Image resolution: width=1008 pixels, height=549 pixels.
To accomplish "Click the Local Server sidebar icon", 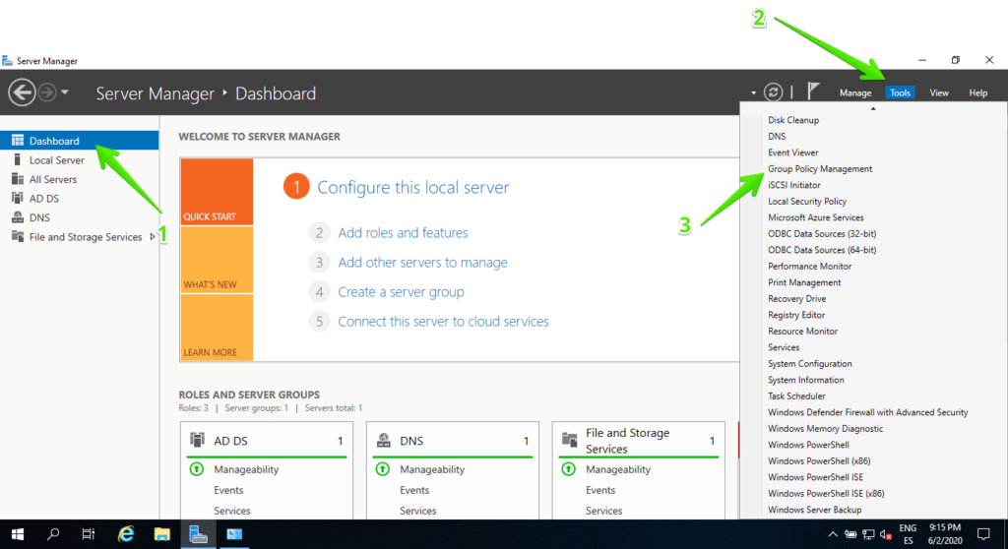I will click(x=18, y=159).
